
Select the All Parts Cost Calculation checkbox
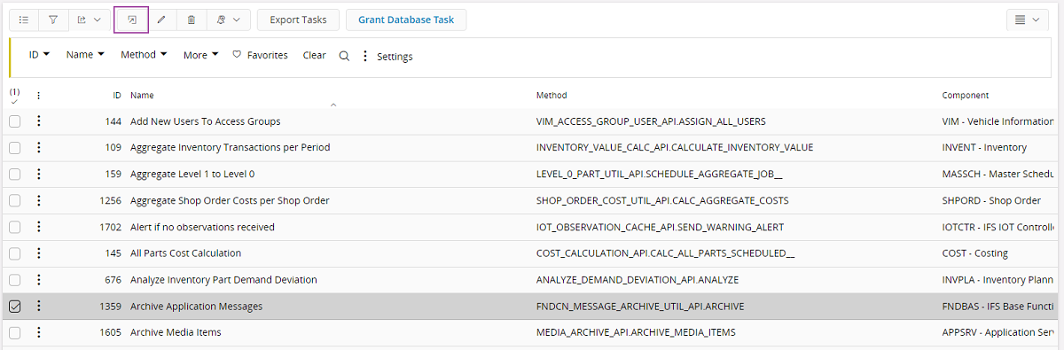click(x=15, y=253)
